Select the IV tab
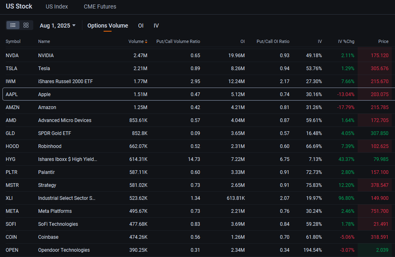Viewport: 395px width, 257px height. click(x=156, y=26)
